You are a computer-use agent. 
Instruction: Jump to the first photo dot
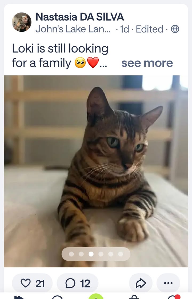tap(71, 254)
